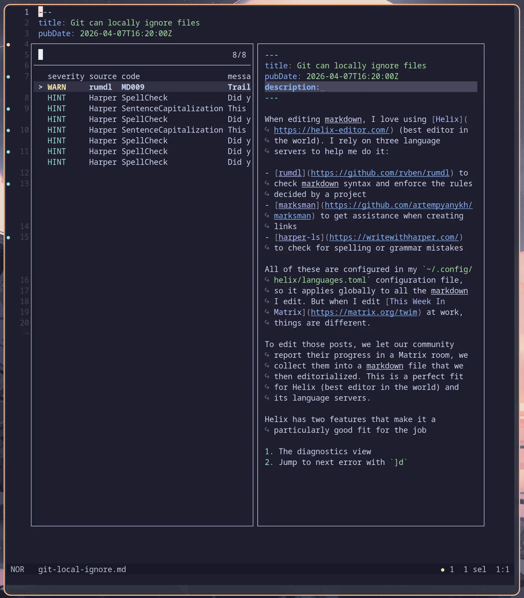The height and width of the screenshot is (598, 524).
Task: Click the 1:1 cursor position indicator
Action: [x=502, y=569]
